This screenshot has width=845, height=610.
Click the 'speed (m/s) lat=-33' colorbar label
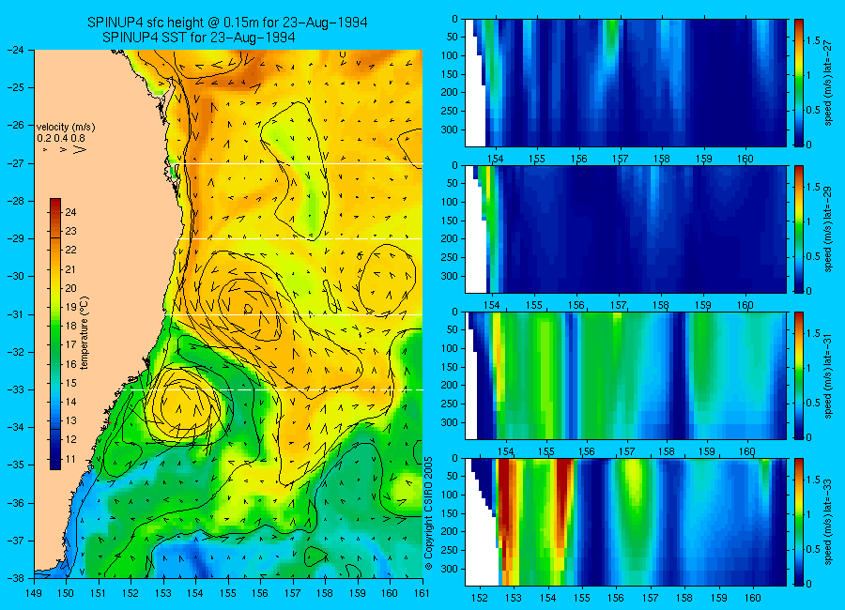[828, 522]
